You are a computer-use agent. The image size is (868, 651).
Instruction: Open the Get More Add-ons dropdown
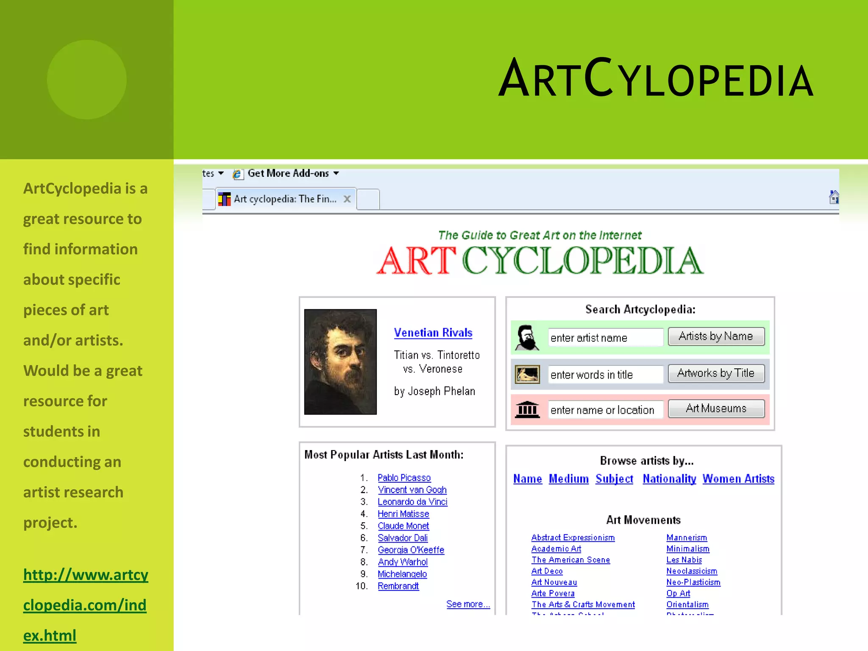tap(336, 173)
